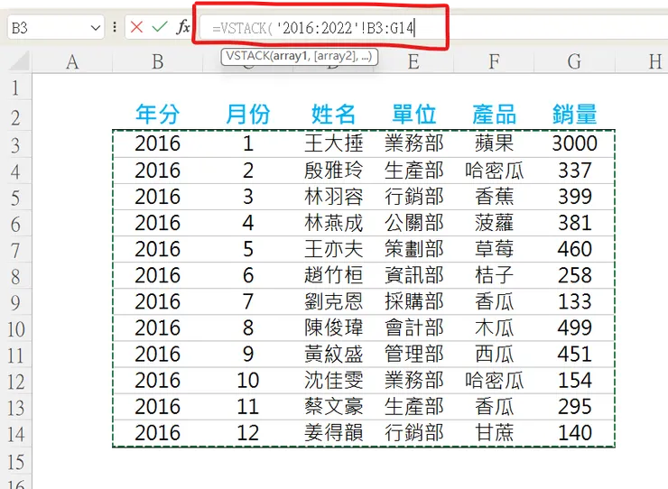Select the 西瓜 product cell
668x489 pixels.
coord(494,355)
